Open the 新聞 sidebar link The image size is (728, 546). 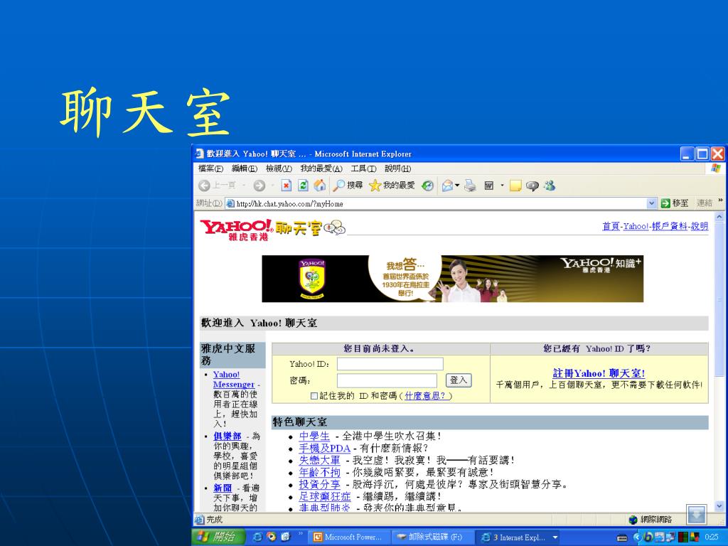[223, 488]
